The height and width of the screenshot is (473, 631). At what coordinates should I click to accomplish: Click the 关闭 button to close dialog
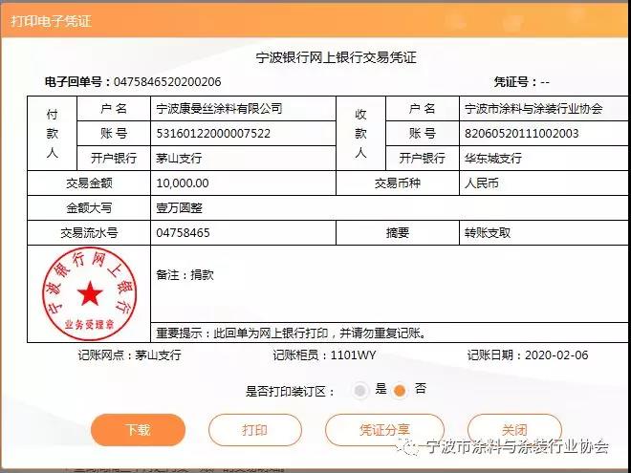point(513,430)
